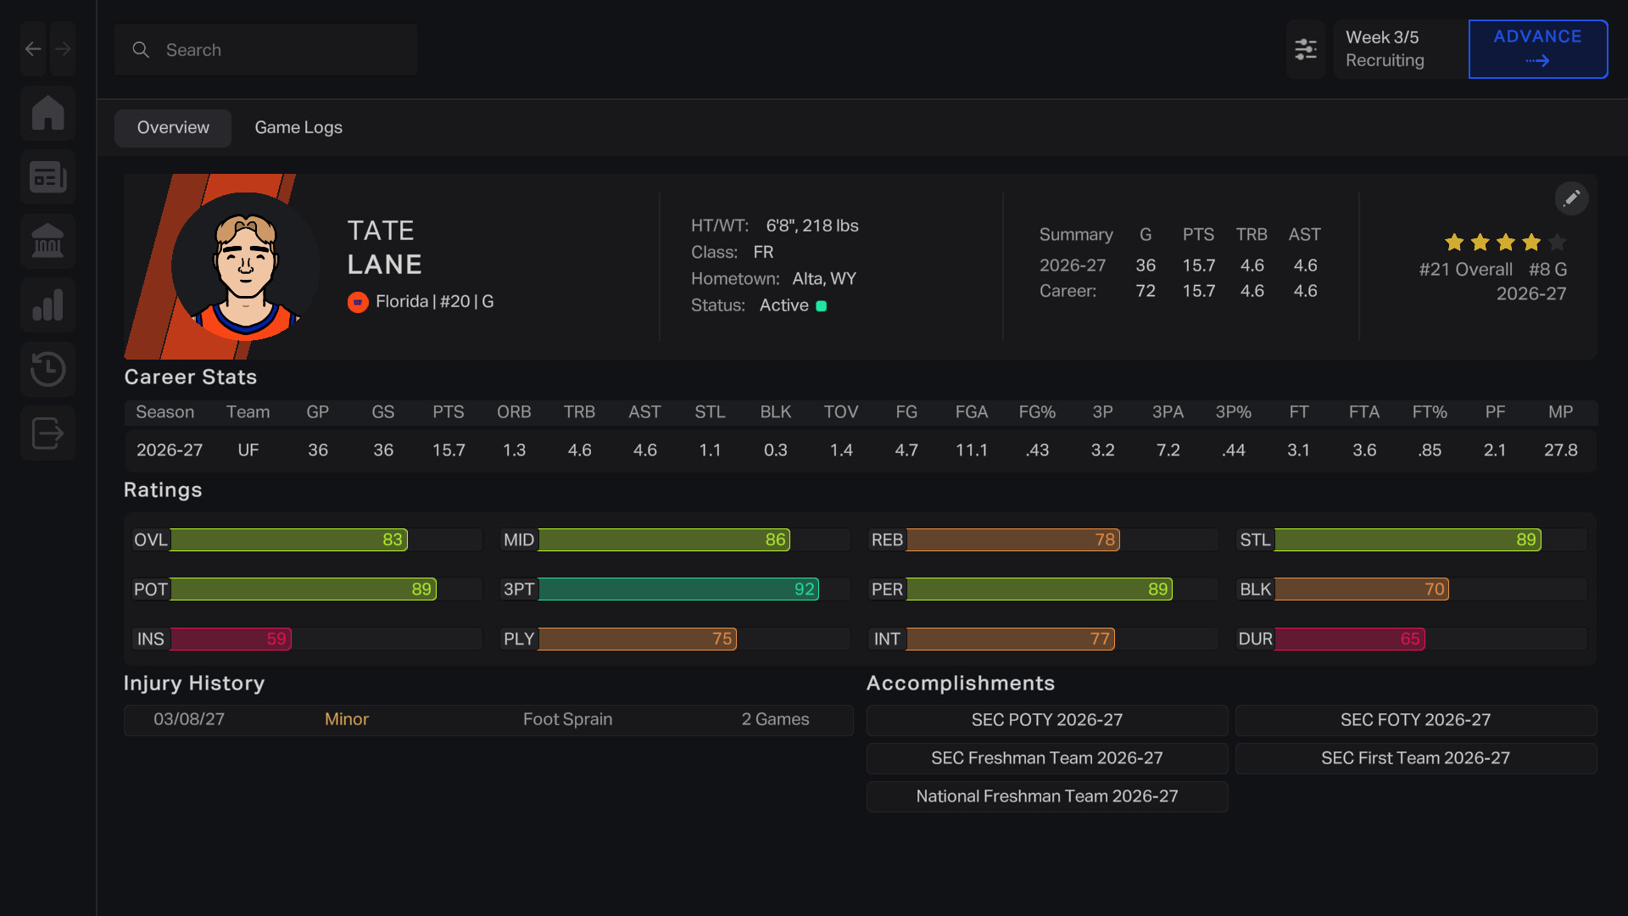Screen dimensions: 1628x916
Task: Open the Week 3/5 Recruiting panel
Action: [x=1397, y=49]
